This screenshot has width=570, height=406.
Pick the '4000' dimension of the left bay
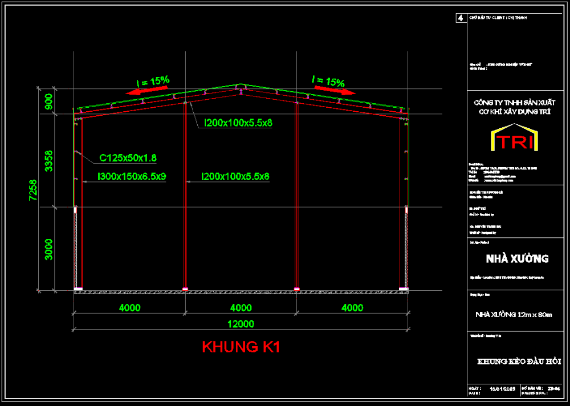(x=130, y=308)
